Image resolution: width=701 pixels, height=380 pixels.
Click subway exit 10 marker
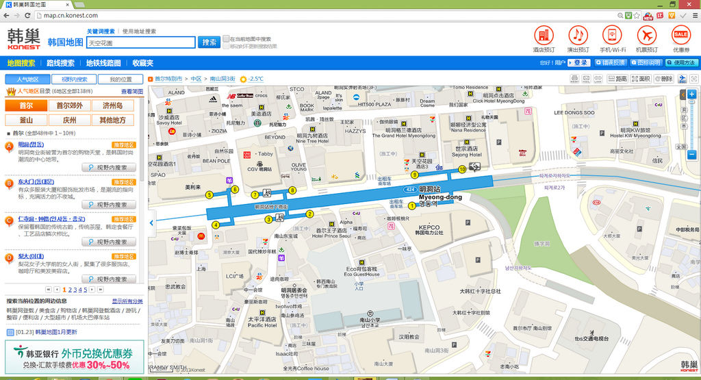tap(462, 169)
